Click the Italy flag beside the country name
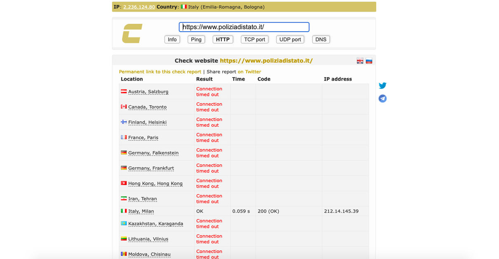This screenshot has height=259, width=499. (x=184, y=7)
